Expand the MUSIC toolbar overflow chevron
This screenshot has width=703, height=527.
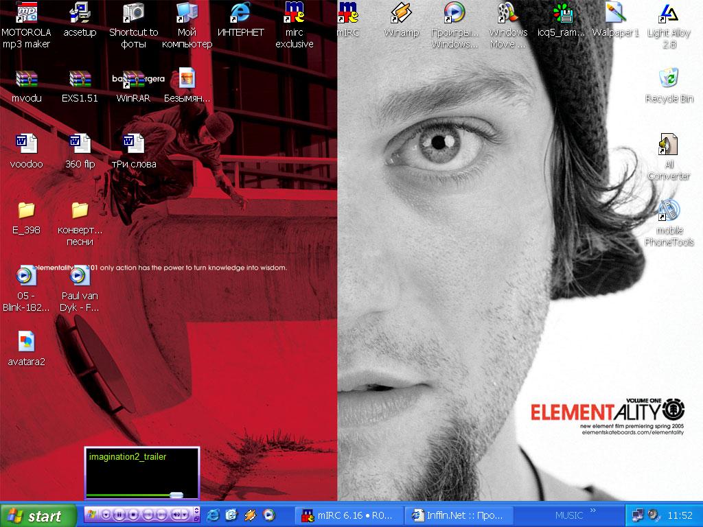594,511
